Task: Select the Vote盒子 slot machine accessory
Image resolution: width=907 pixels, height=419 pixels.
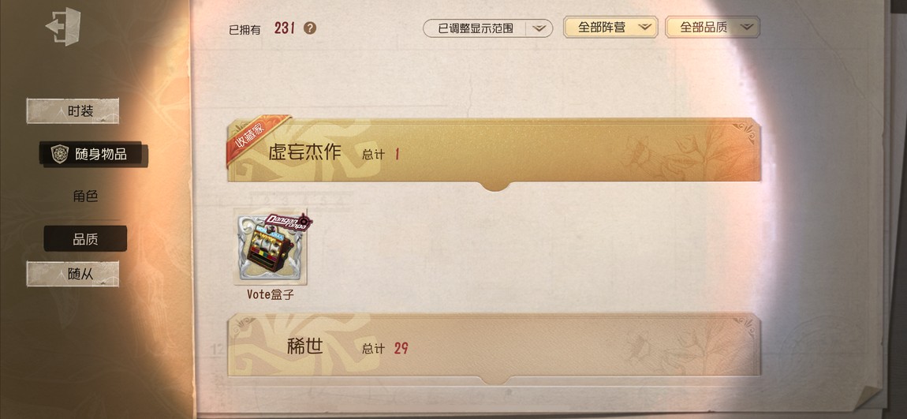Action: point(271,247)
